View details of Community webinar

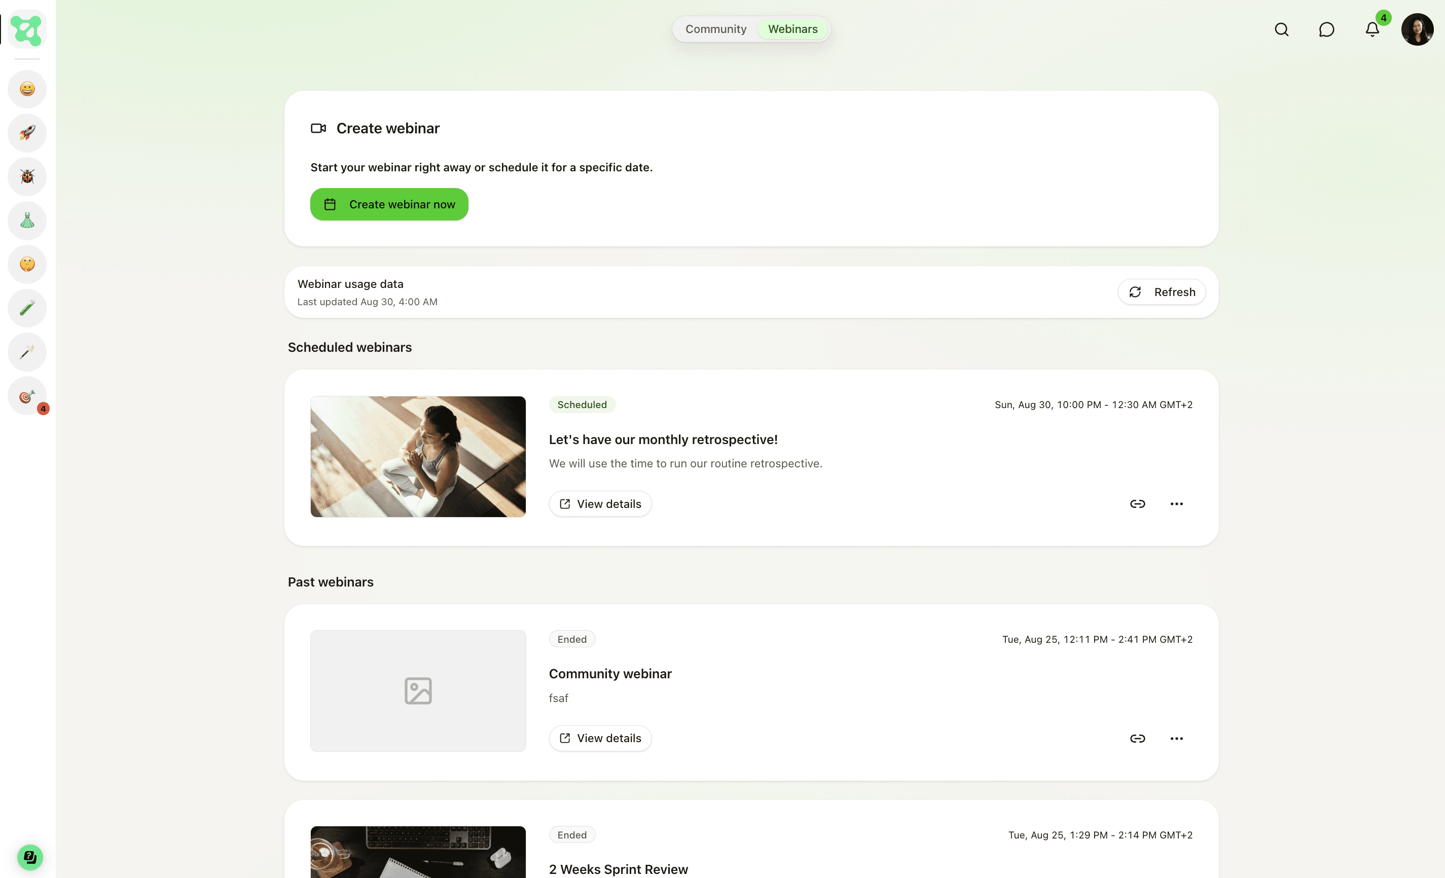pyautogui.click(x=600, y=739)
